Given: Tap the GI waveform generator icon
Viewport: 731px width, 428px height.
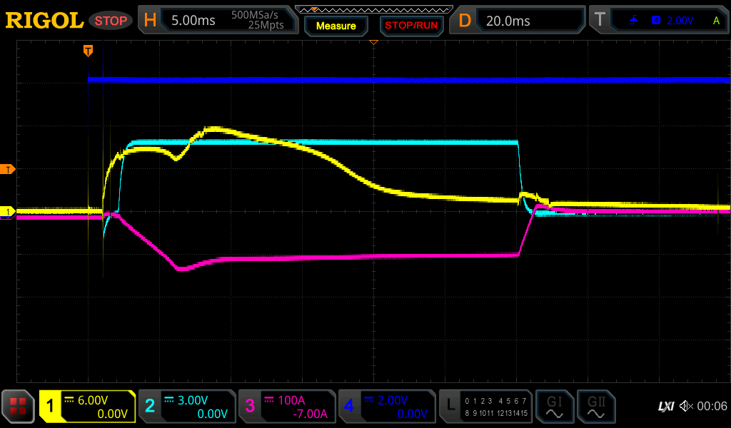Looking at the screenshot, I should [x=554, y=407].
